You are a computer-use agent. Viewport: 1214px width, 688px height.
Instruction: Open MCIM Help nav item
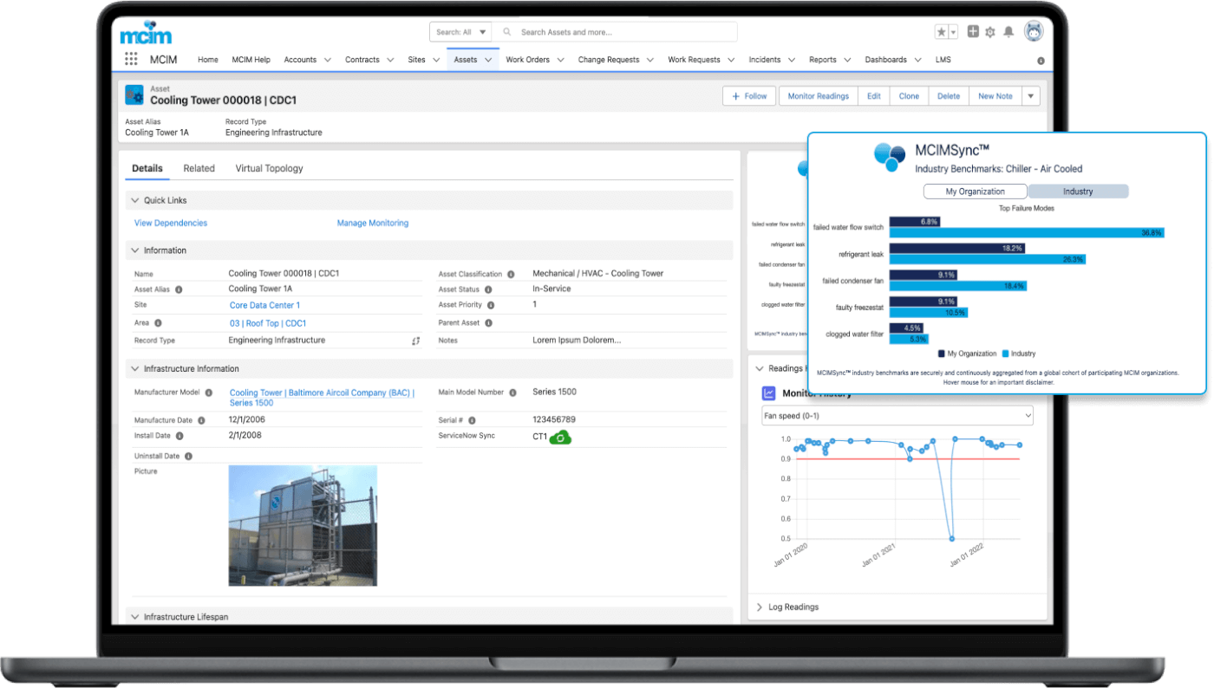click(x=251, y=60)
